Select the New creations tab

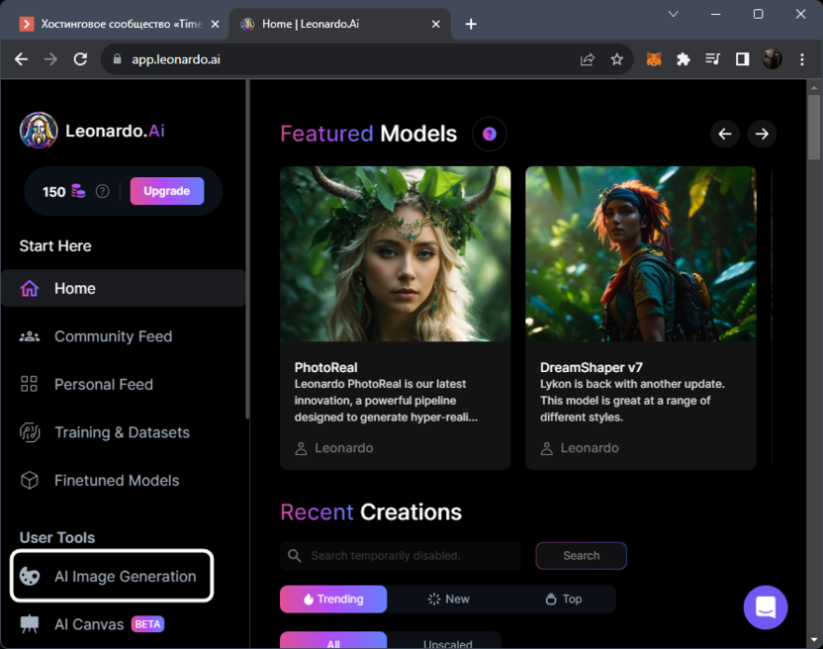449,600
